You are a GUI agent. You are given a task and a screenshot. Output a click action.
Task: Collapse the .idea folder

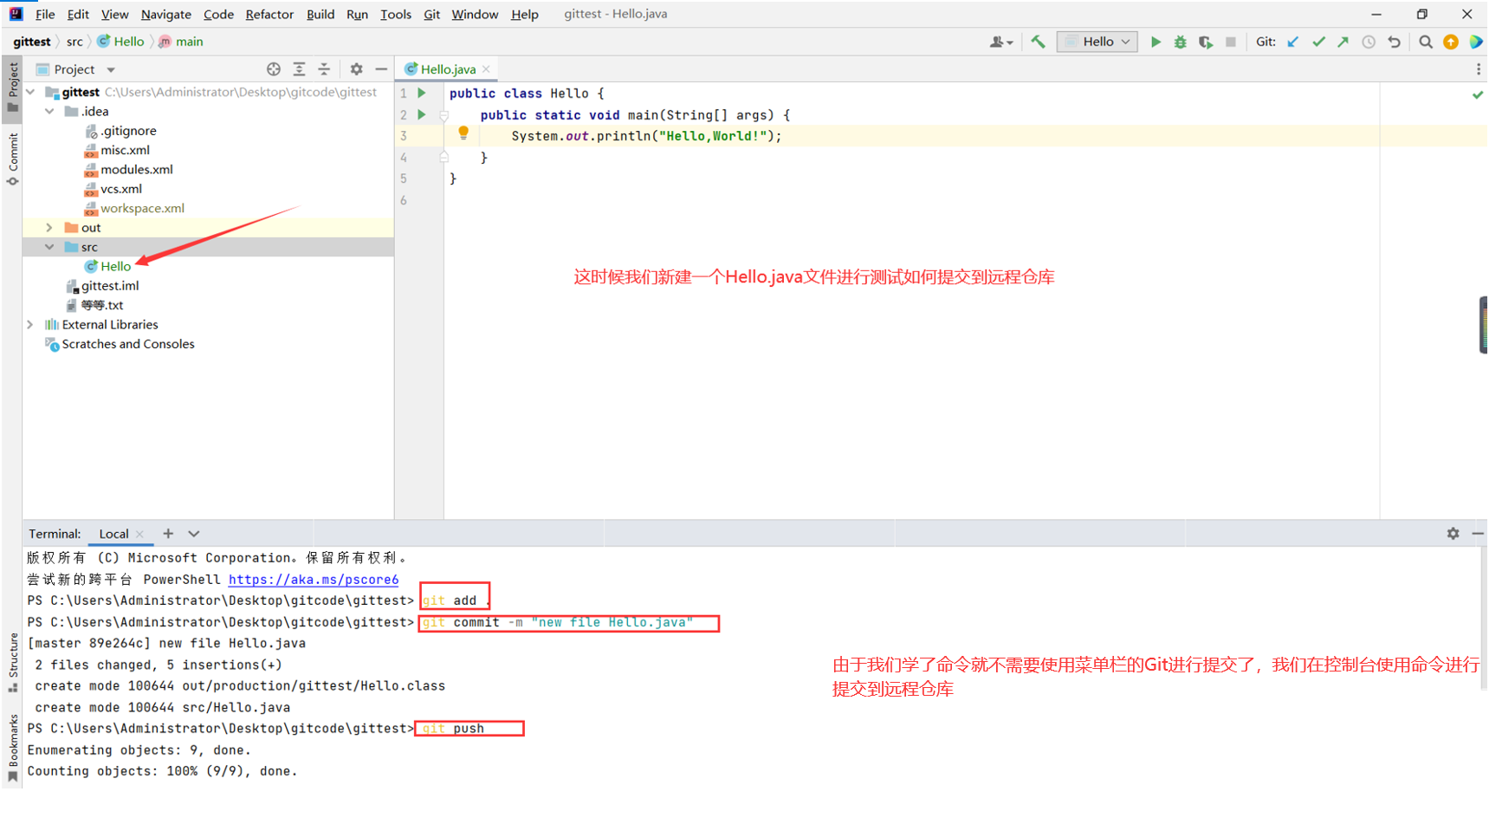49,111
